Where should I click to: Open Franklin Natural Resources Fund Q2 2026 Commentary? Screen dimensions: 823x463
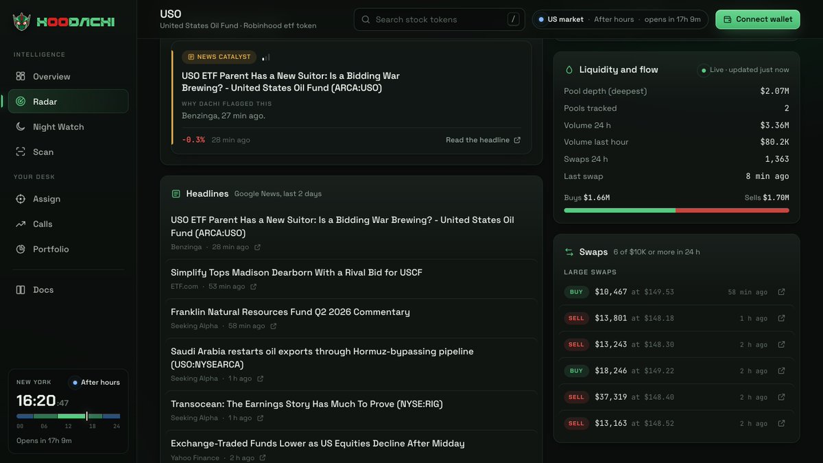click(290, 312)
